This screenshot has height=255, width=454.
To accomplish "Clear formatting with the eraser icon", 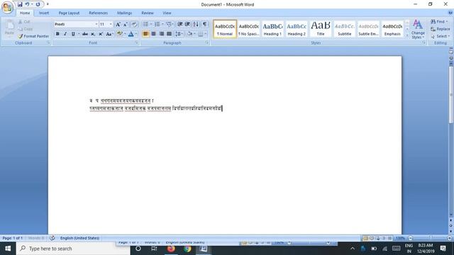I will click(134, 24).
